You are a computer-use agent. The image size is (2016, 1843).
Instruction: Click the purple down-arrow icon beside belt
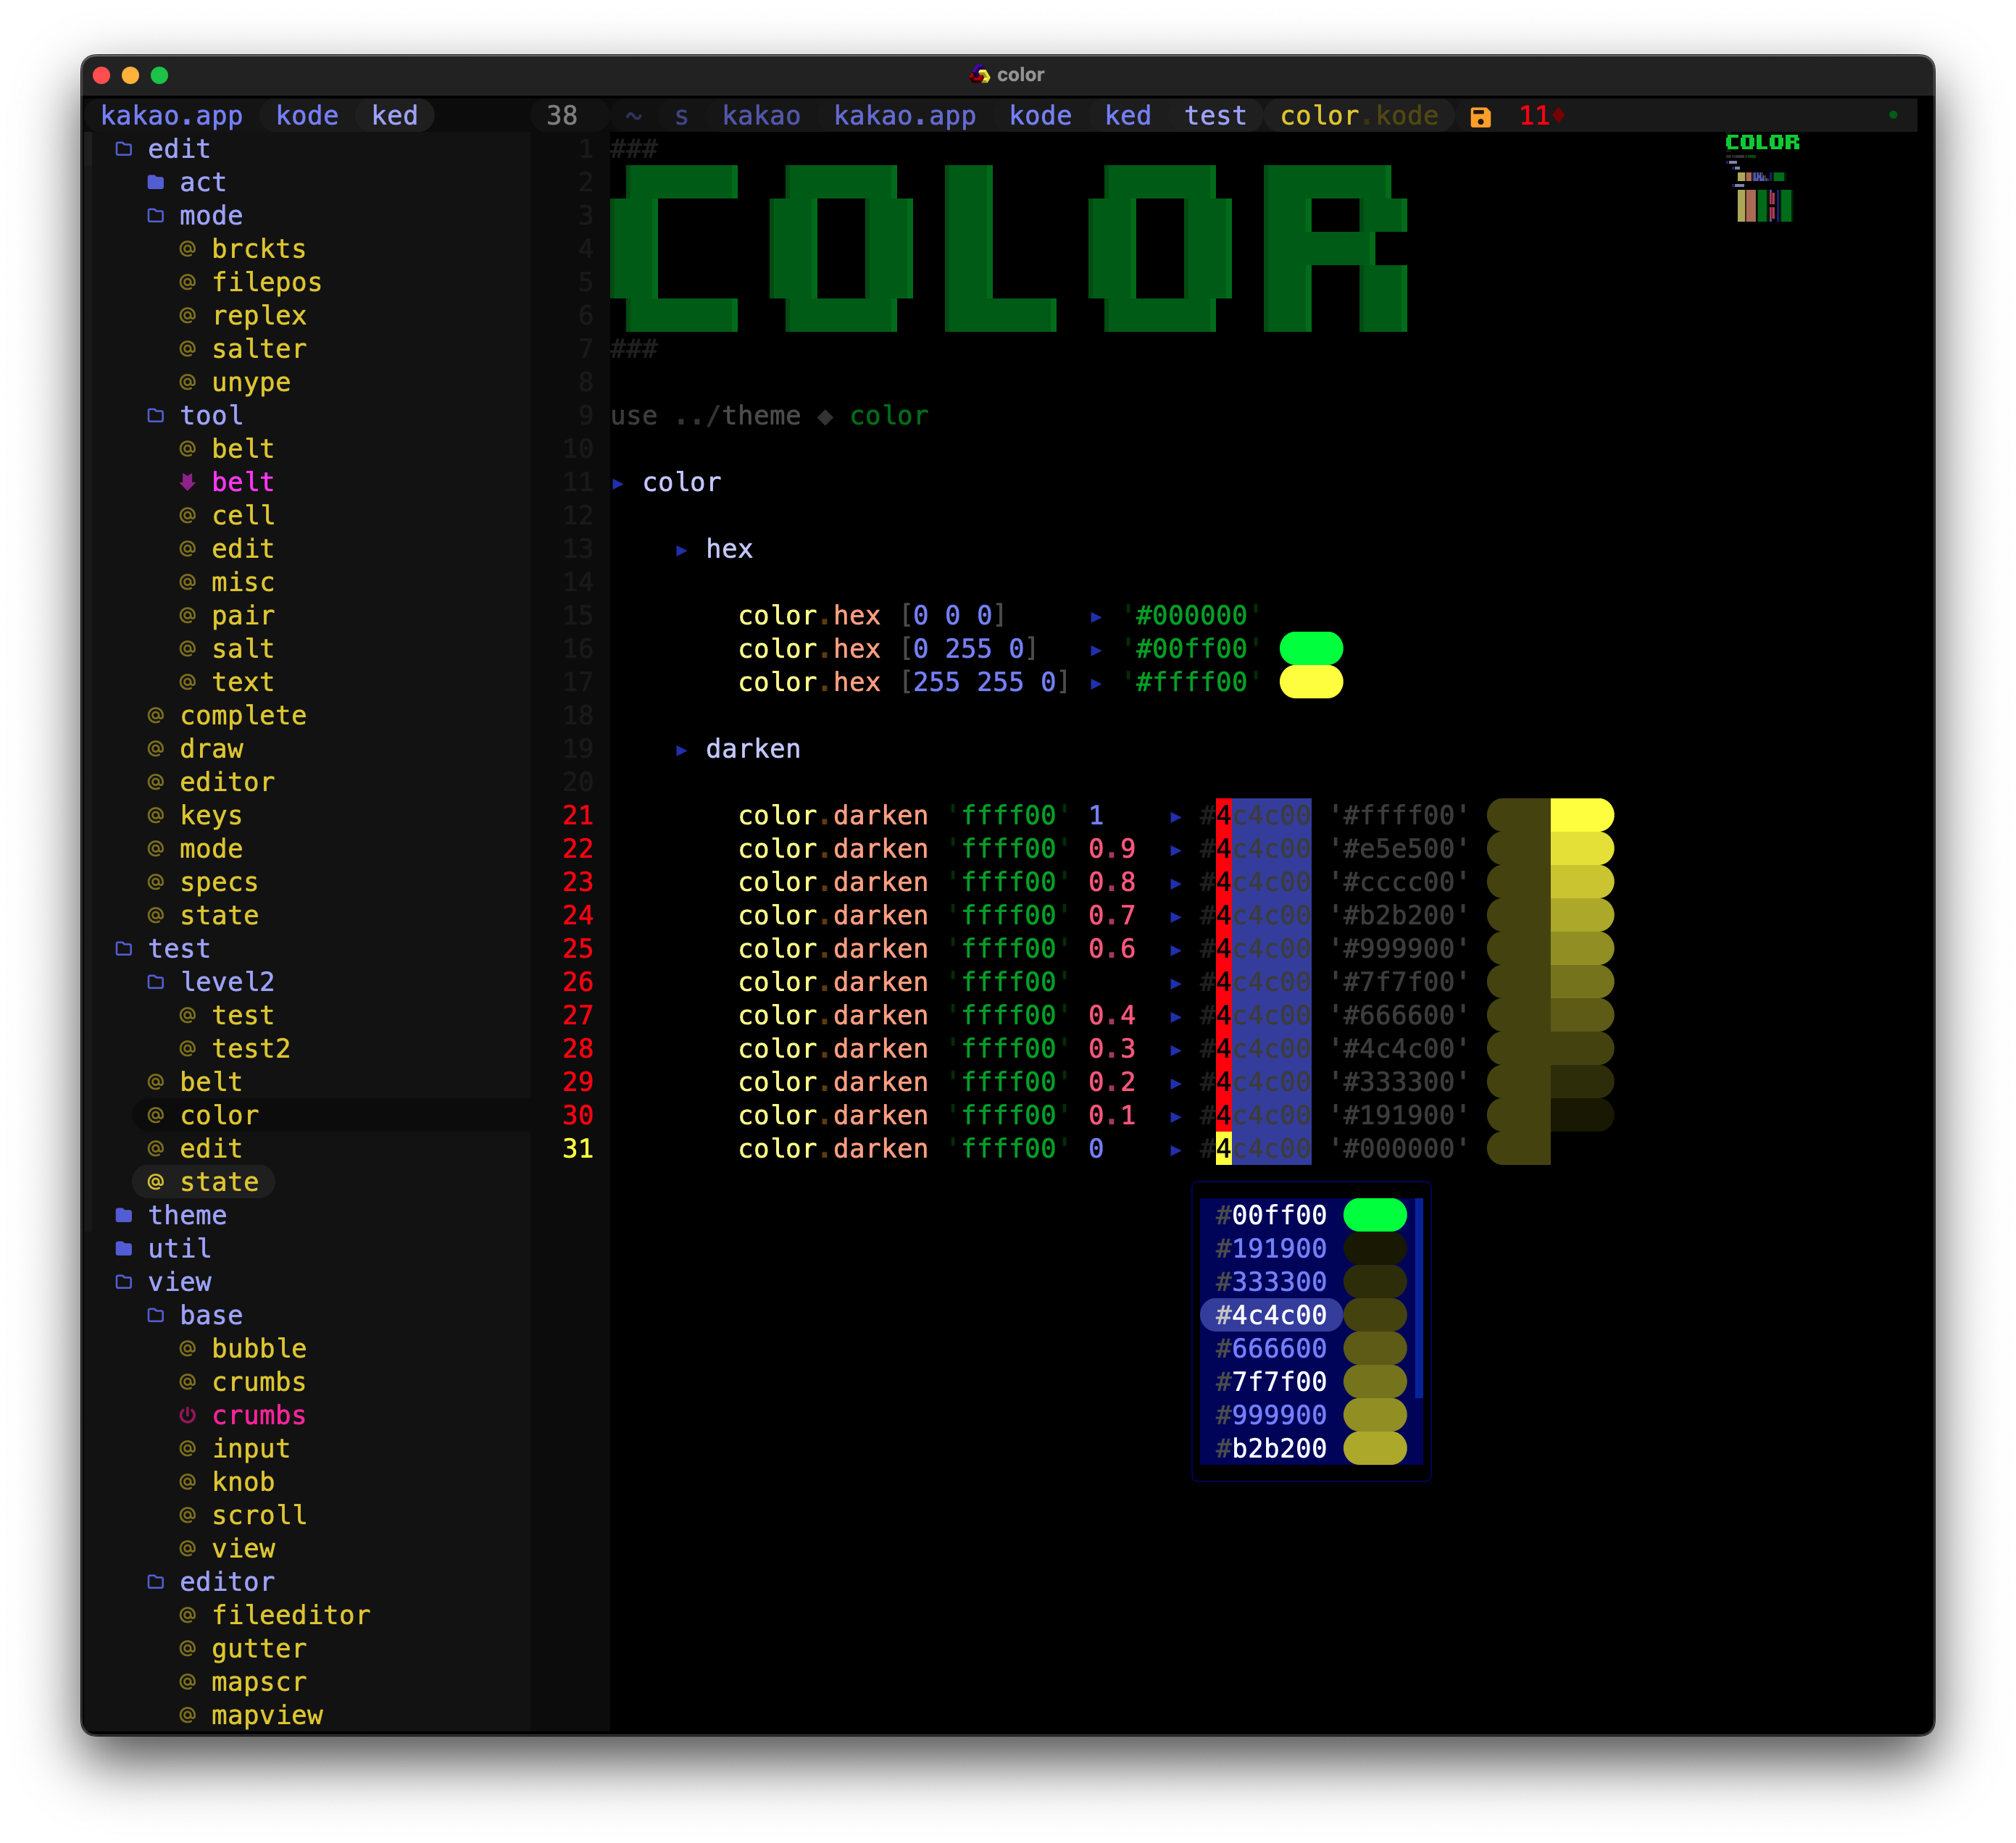[187, 482]
